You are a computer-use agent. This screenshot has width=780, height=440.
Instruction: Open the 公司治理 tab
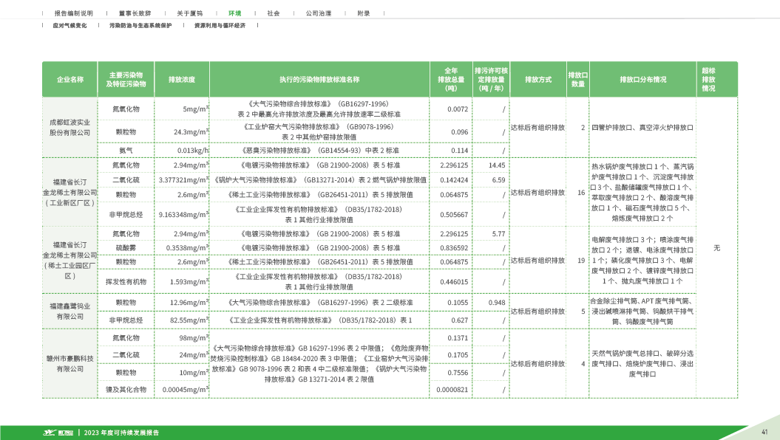pos(319,13)
